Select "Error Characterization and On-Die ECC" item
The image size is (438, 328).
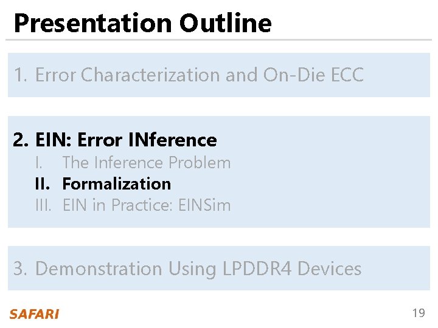(x=199, y=75)
